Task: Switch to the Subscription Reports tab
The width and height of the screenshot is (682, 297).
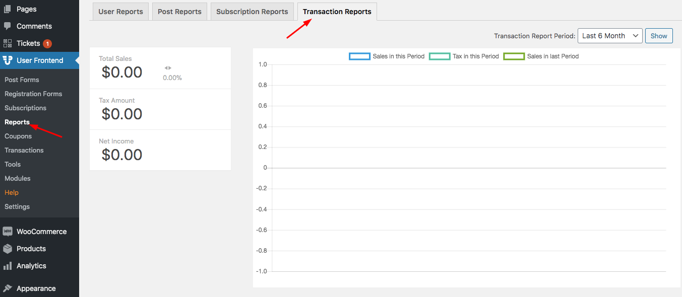Action: (x=252, y=11)
